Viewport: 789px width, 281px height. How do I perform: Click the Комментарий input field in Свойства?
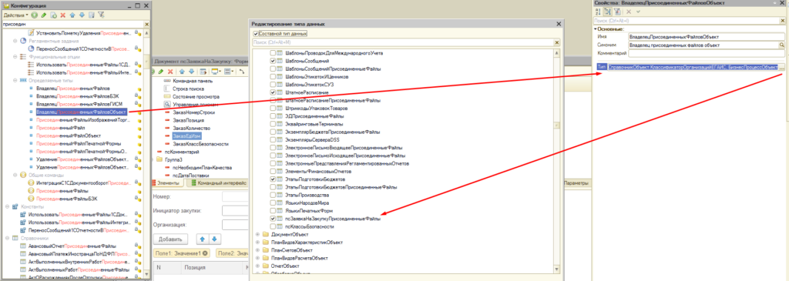(707, 53)
